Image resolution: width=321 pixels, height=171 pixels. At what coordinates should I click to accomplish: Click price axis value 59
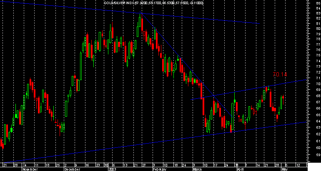click(318, 155)
